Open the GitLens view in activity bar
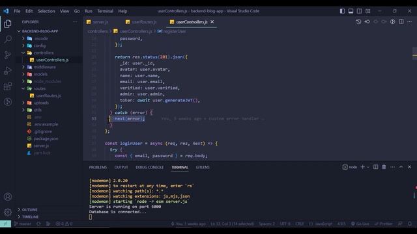Image resolution: width=417 pixels, height=234 pixels. [8, 102]
